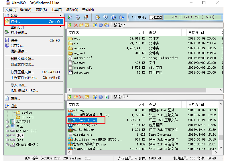
Task: Click the 98% of DVD capacity bar
Action: click(x=193, y=17)
